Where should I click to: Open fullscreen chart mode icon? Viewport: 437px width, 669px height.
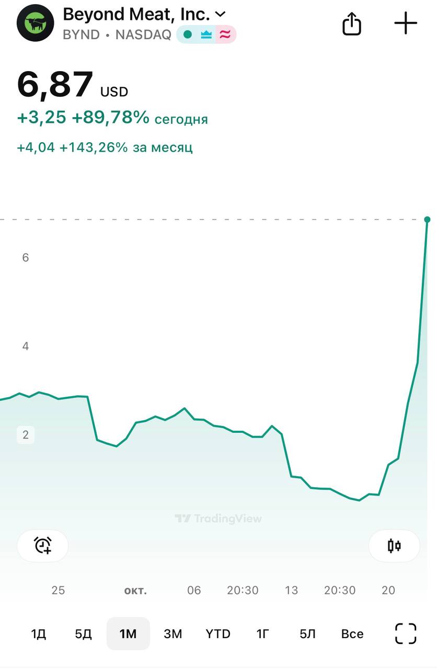(x=406, y=634)
